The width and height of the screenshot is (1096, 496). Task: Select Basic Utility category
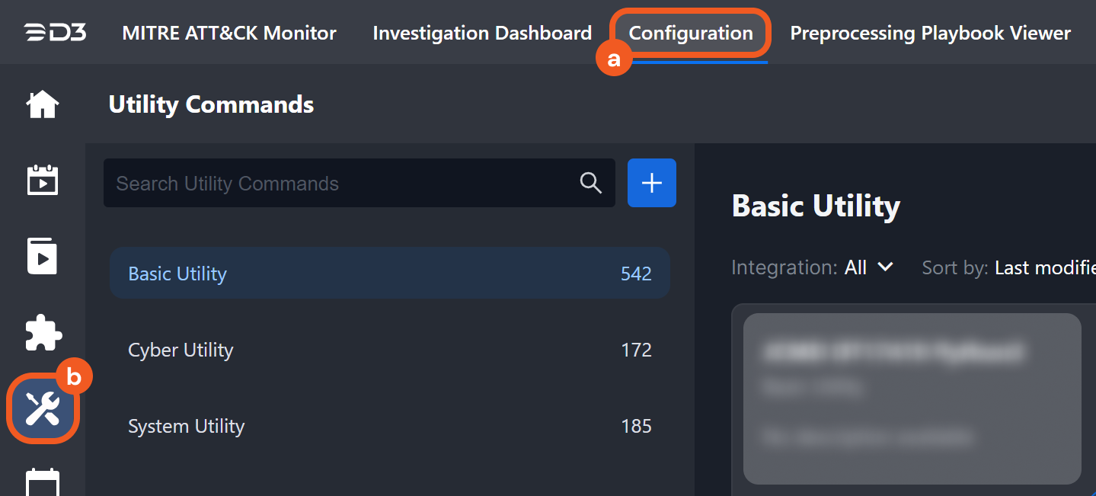tap(390, 274)
